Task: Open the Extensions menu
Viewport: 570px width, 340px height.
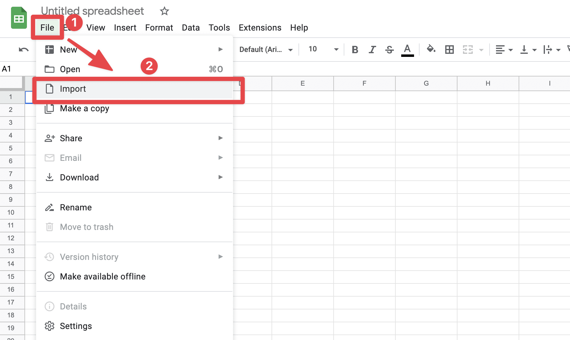Action: pyautogui.click(x=260, y=28)
